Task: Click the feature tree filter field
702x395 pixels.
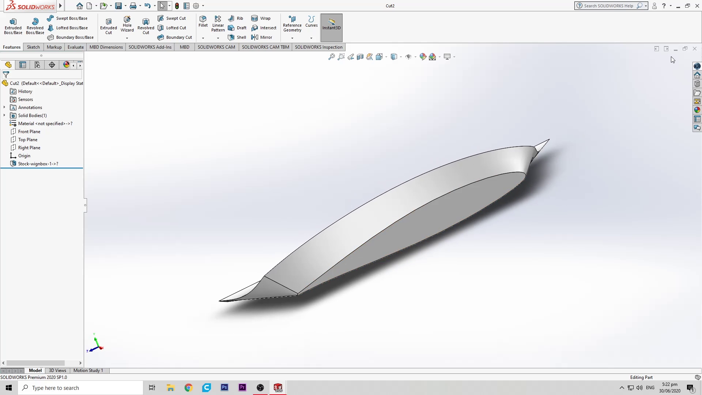Action: [42, 75]
